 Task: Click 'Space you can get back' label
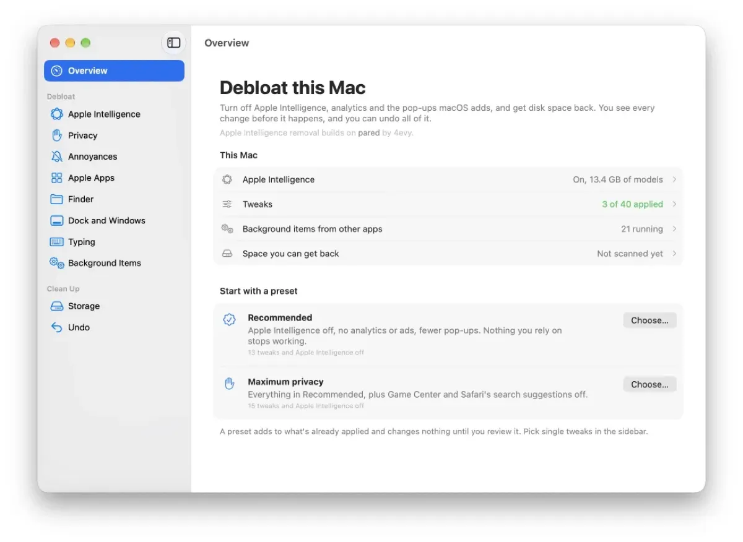(291, 254)
